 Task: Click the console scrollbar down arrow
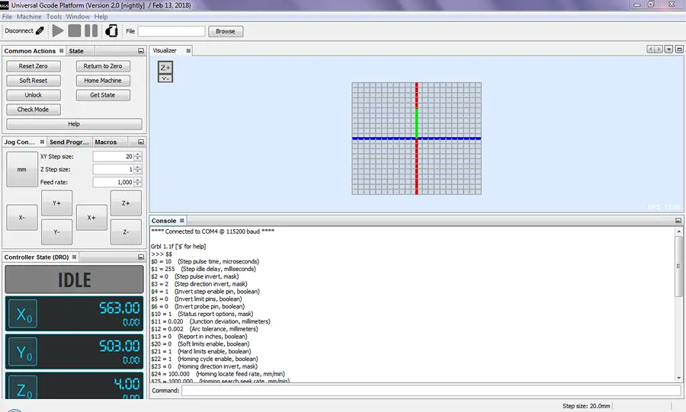pos(678,378)
